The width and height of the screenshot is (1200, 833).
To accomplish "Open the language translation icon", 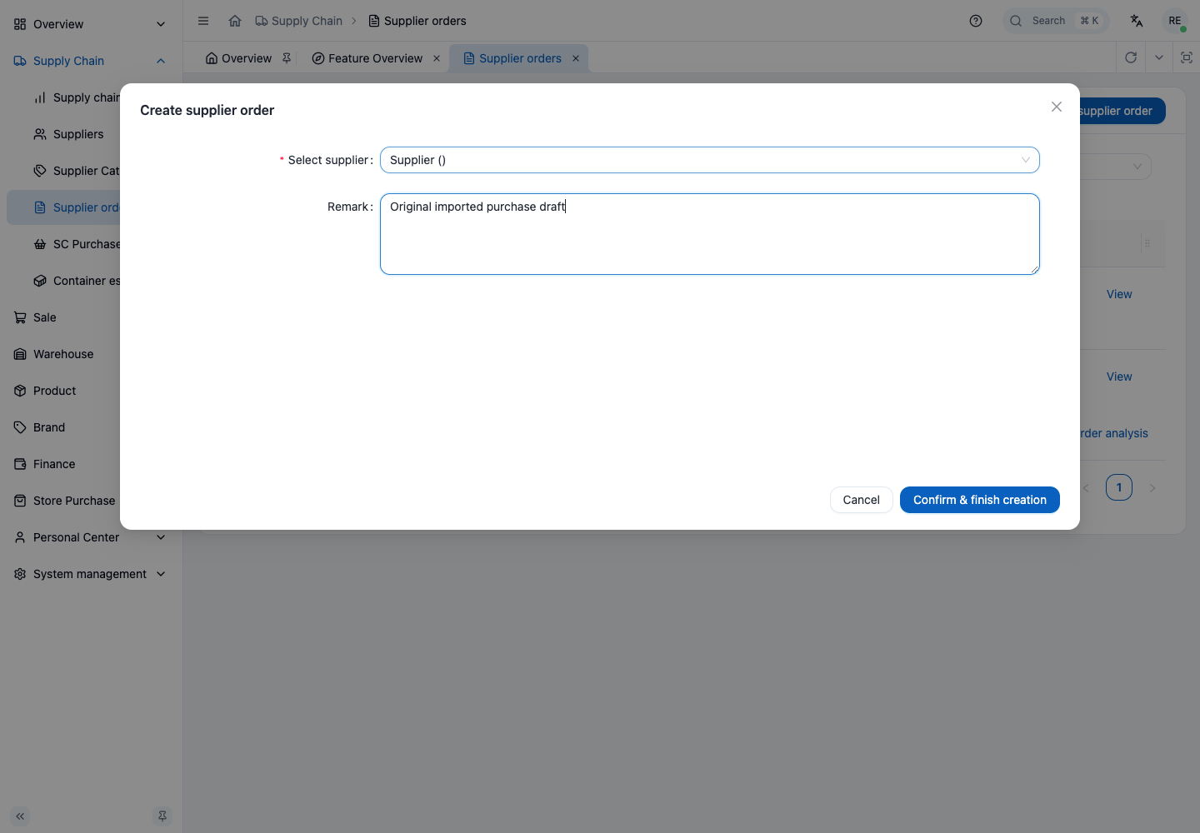I will [1137, 21].
